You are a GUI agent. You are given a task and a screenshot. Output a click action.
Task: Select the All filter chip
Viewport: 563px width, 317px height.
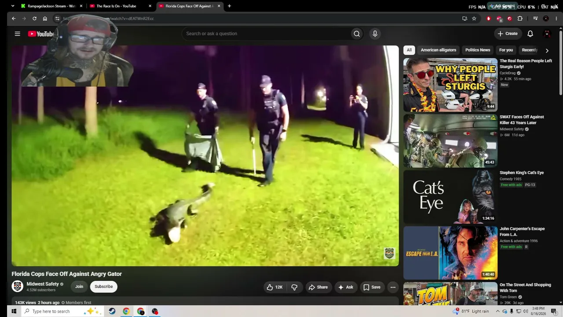pos(409,50)
